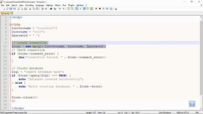Open the Encoding menu
Screen dimensions: 203x114
tap(29, 5)
